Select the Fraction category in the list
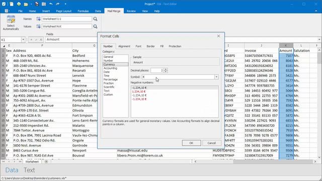 [116, 83]
